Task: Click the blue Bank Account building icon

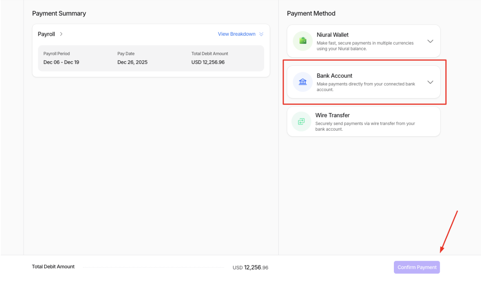Action: (303, 82)
